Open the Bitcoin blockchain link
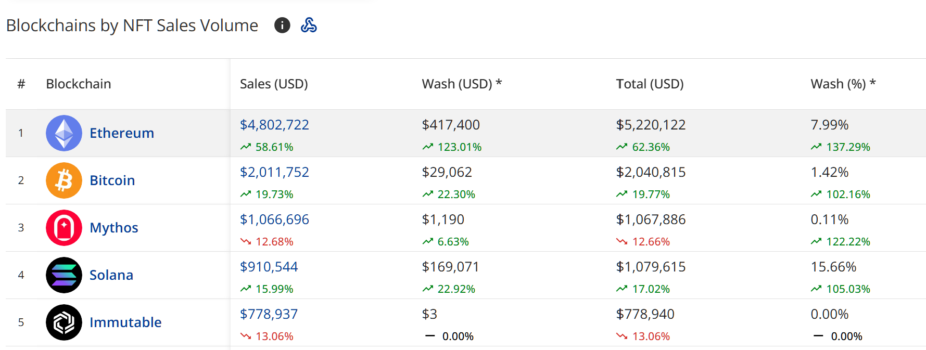 click(112, 180)
